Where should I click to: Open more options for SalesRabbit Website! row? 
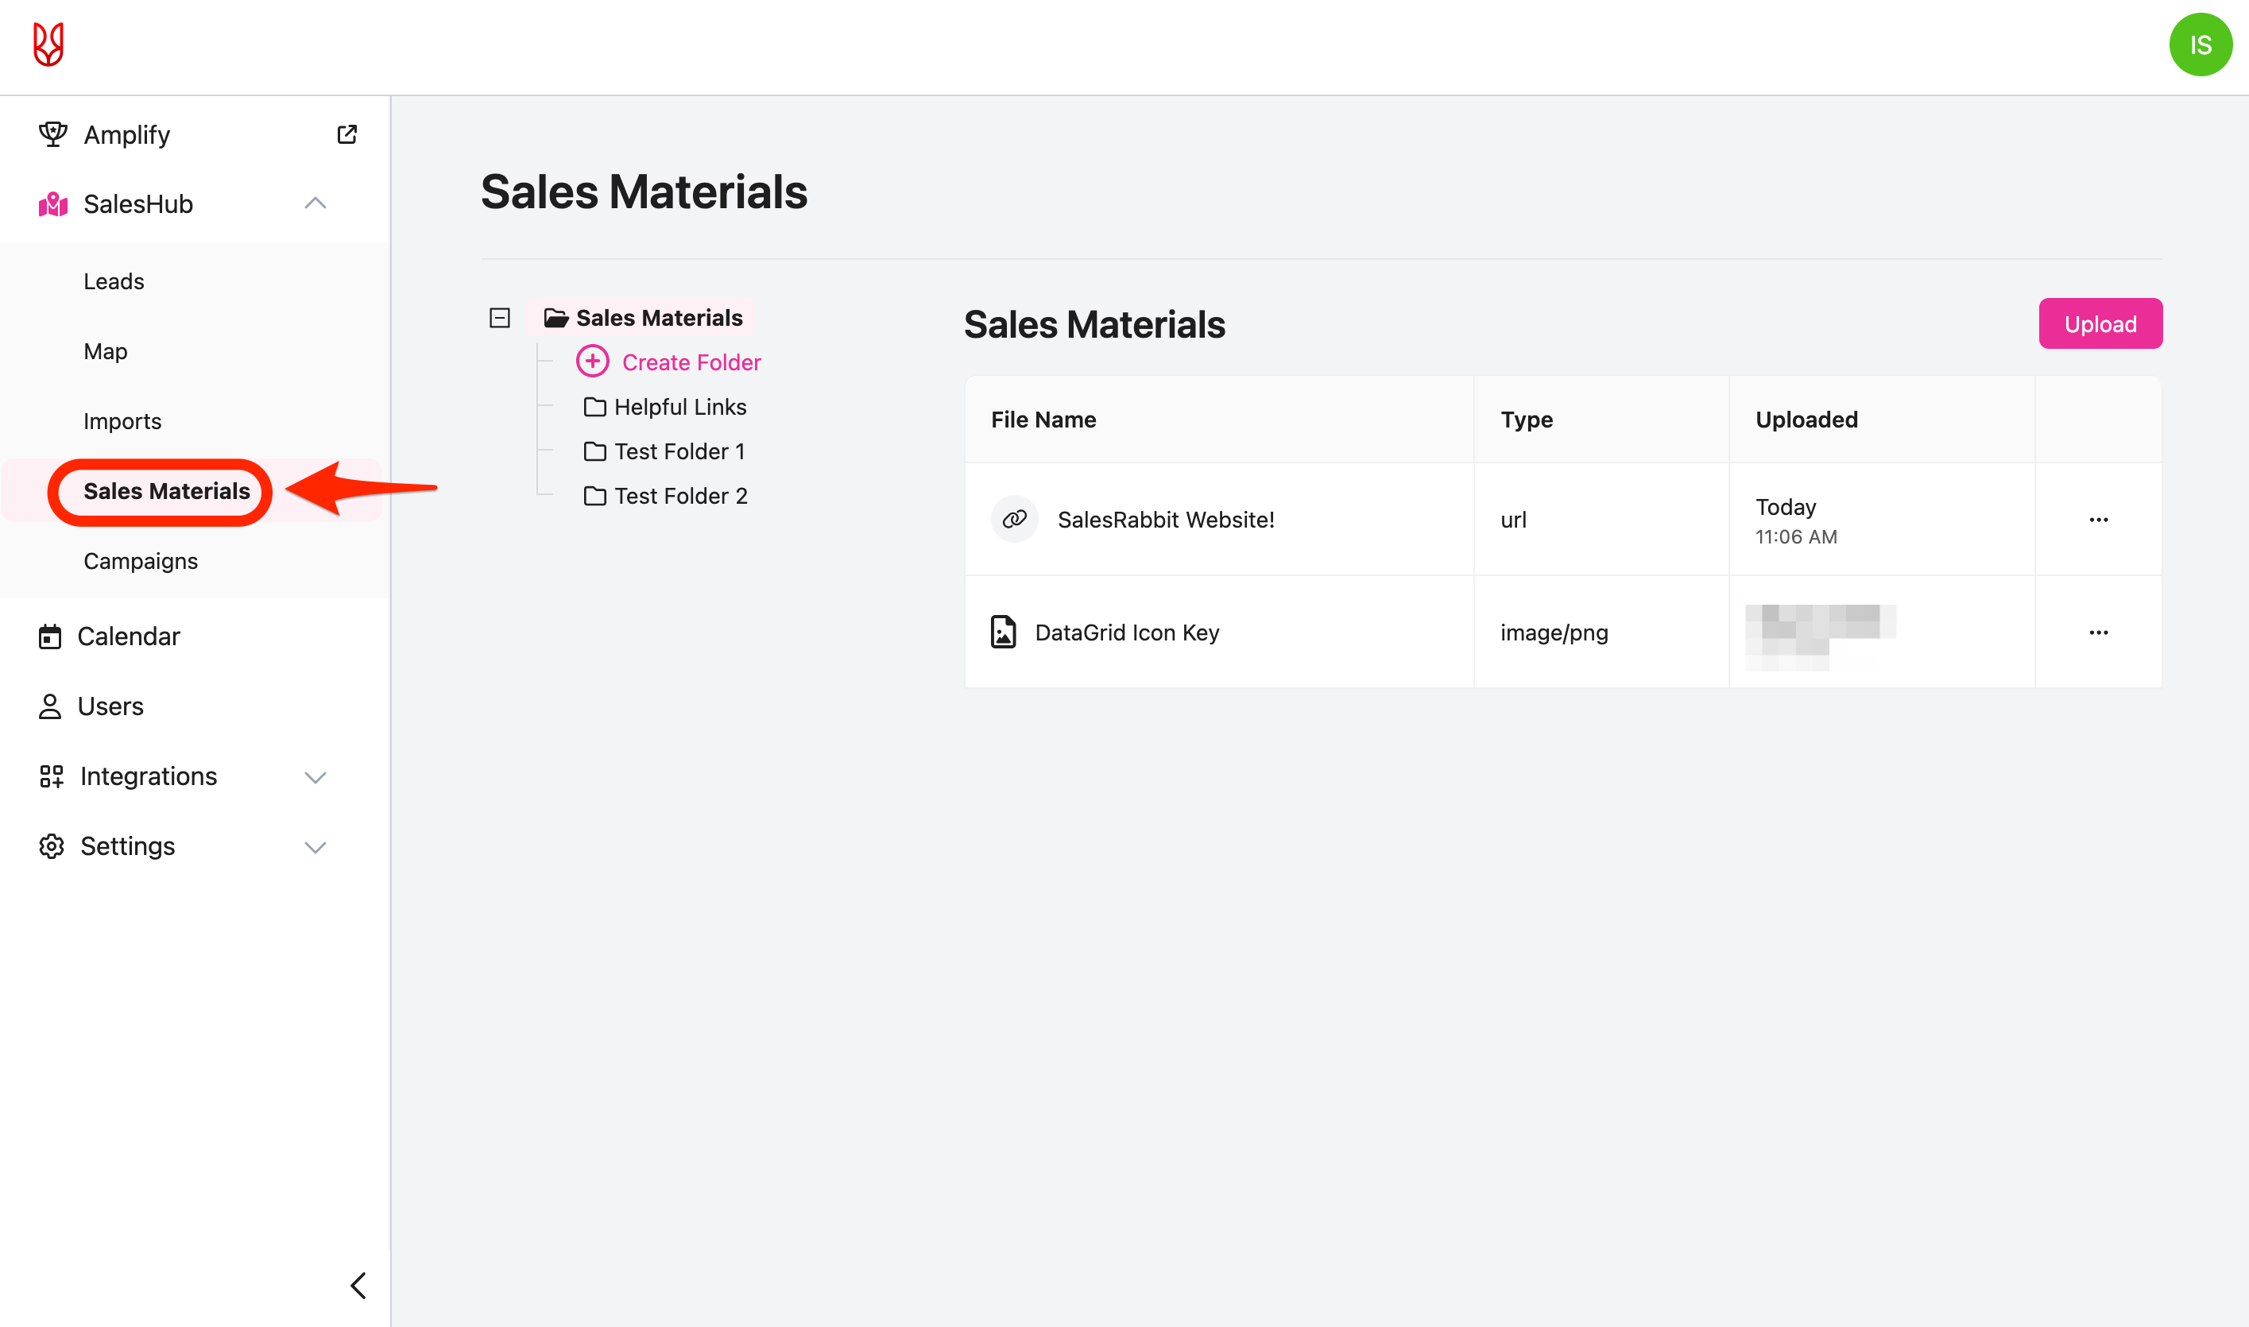(x=2098, y=519)
